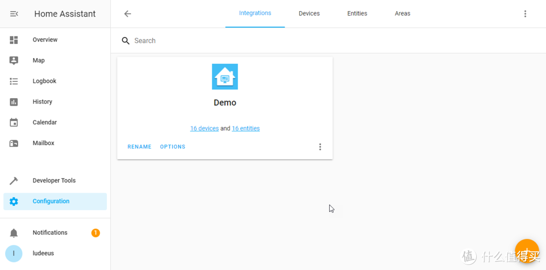Open Logbook via its list icon
This screenshot has width=546, height=270.
(x=14, y=81)
